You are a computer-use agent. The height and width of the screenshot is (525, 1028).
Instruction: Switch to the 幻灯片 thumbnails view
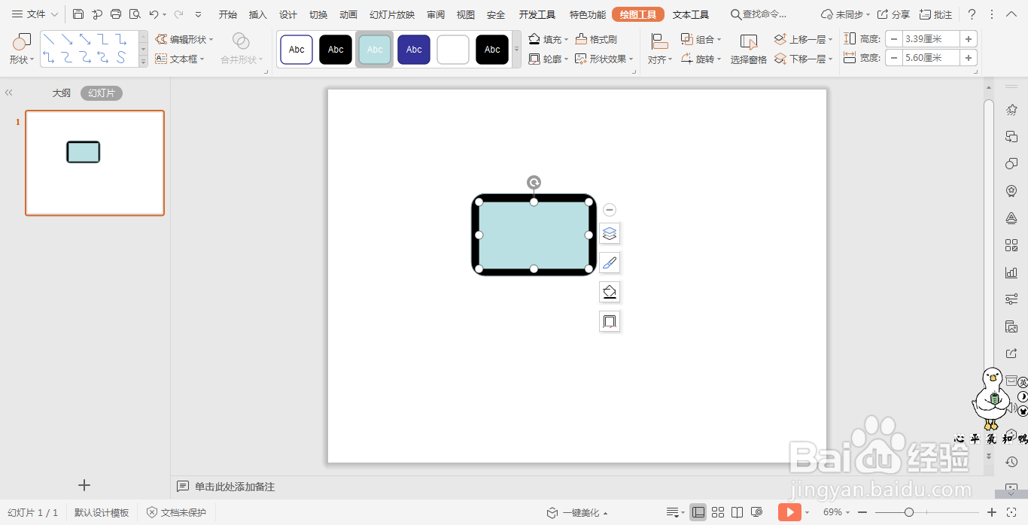click(x=102, y=93)
